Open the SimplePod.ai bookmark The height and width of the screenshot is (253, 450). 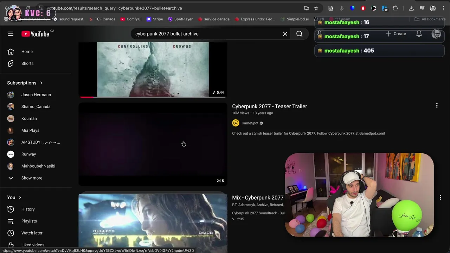pyautogui.click(x=295, y=19)
